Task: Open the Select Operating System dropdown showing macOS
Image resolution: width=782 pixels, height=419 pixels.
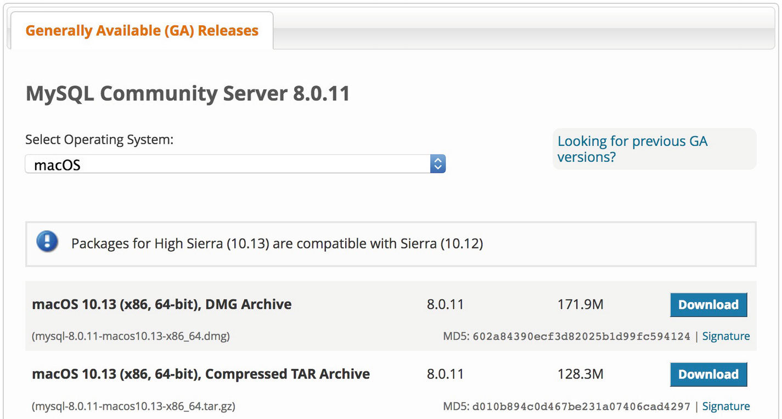Action: (x=235, y=164)
